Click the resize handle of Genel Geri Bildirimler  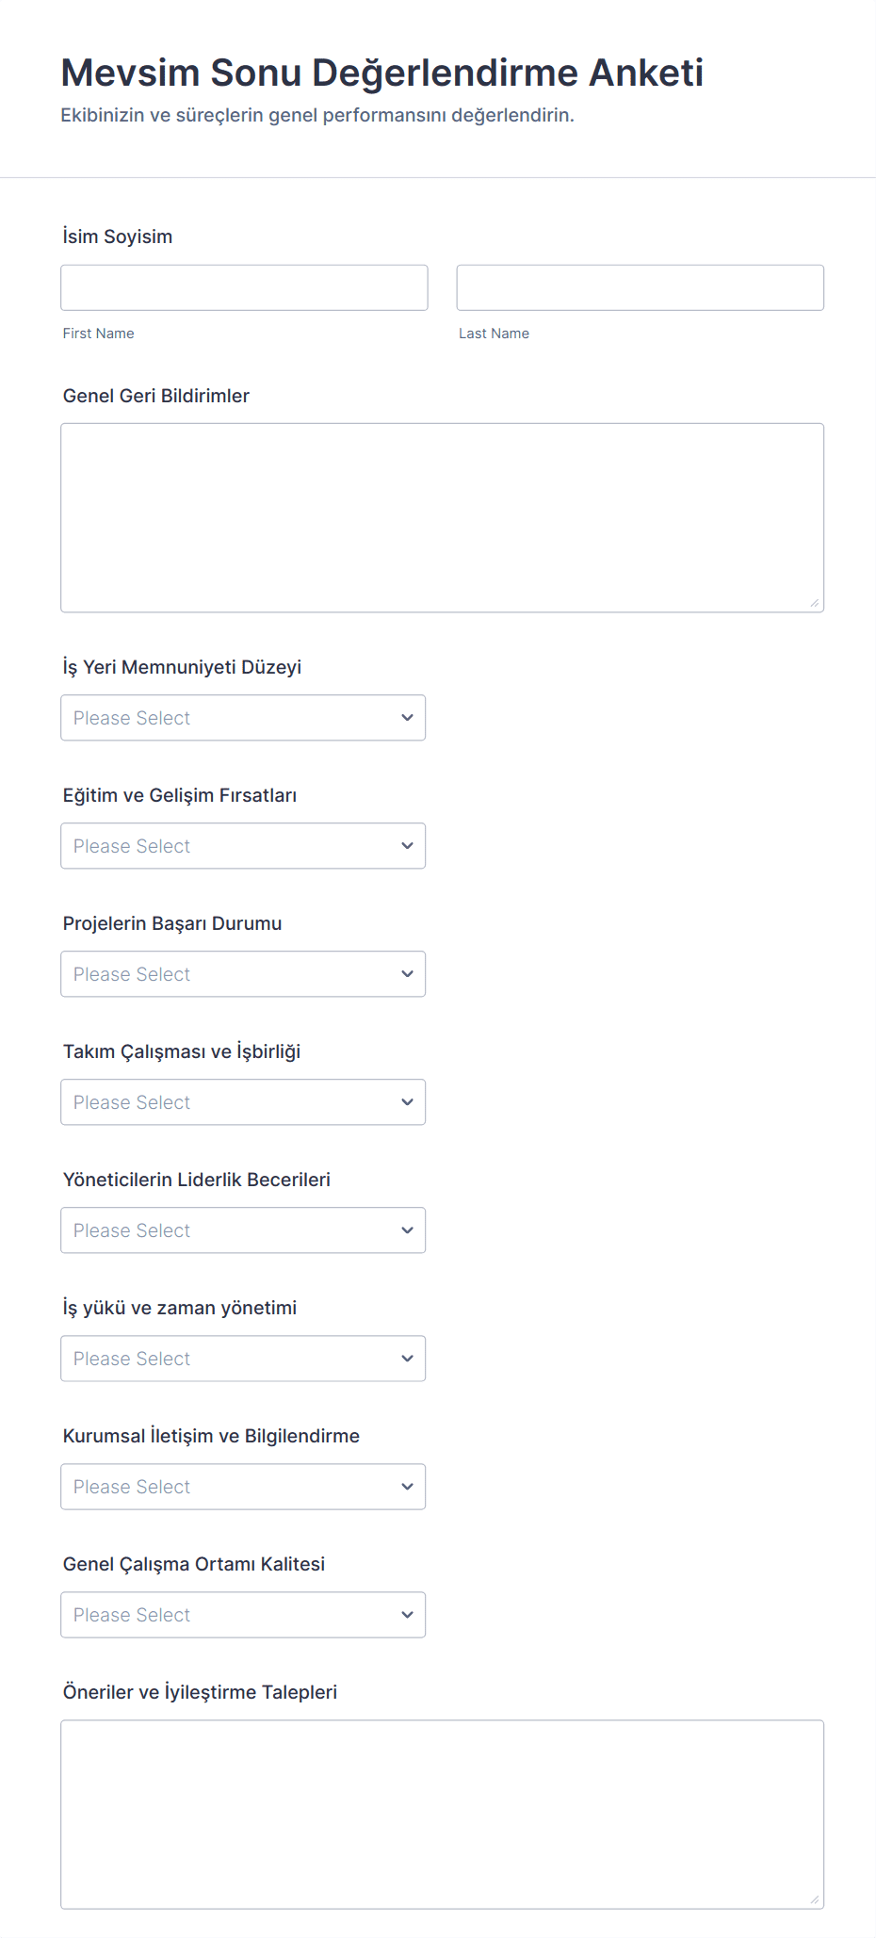tap(815, 603)
